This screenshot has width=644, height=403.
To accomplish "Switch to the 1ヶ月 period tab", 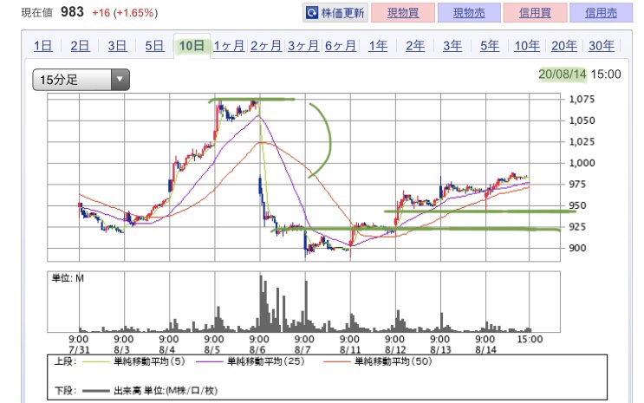I will [229, 46].
